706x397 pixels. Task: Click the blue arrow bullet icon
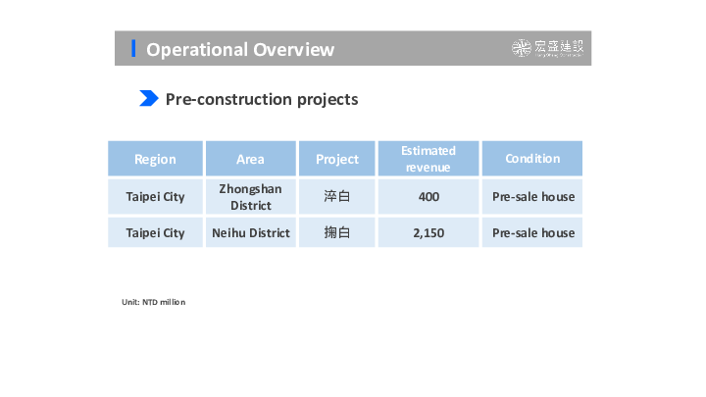pos(149,99)
